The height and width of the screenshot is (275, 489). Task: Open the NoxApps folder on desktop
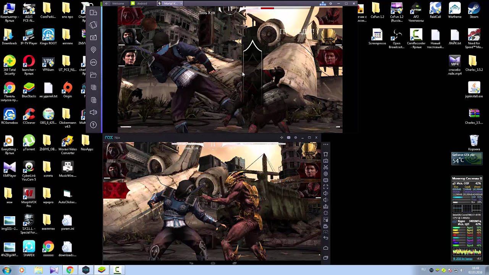pos(87,143)
